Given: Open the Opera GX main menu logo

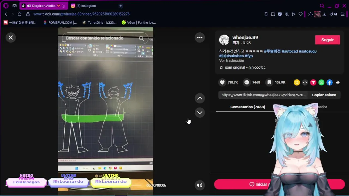Looking at the screenshot, I should point(6,6).
